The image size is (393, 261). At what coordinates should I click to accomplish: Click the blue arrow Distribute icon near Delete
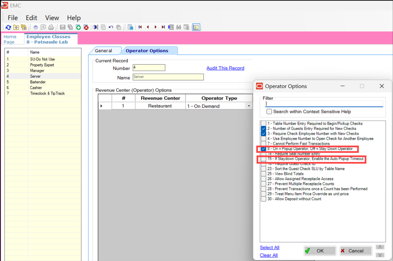coord(95,27)
